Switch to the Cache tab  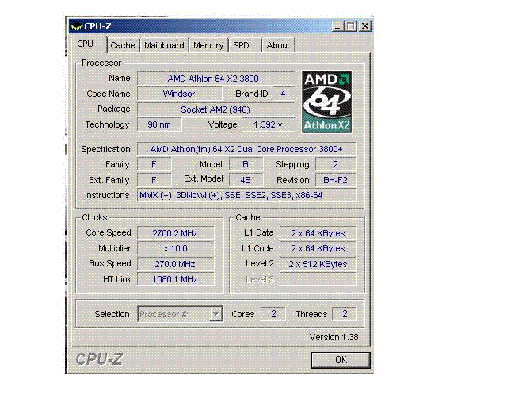tap(123, 45)
